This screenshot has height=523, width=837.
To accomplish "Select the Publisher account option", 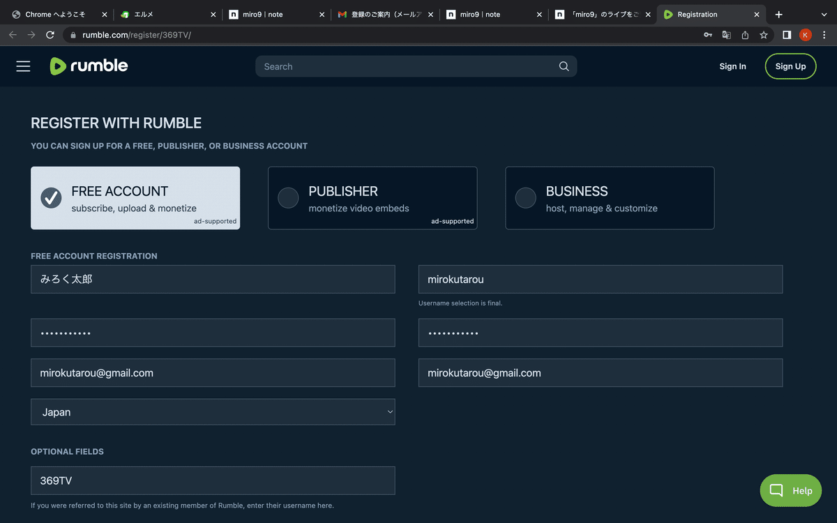I will (372, 198).
